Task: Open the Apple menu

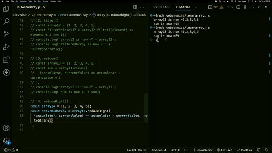Action: pos(3,1)
